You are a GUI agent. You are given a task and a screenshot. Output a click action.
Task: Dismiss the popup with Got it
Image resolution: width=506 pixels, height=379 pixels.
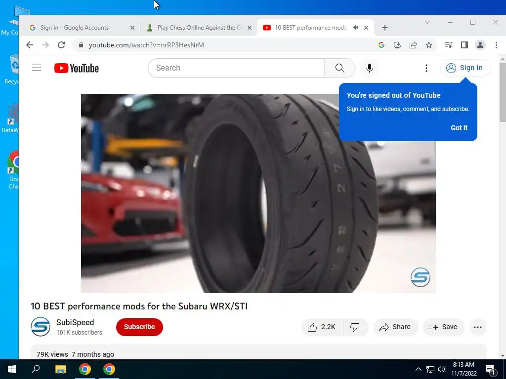pos(459,128)
